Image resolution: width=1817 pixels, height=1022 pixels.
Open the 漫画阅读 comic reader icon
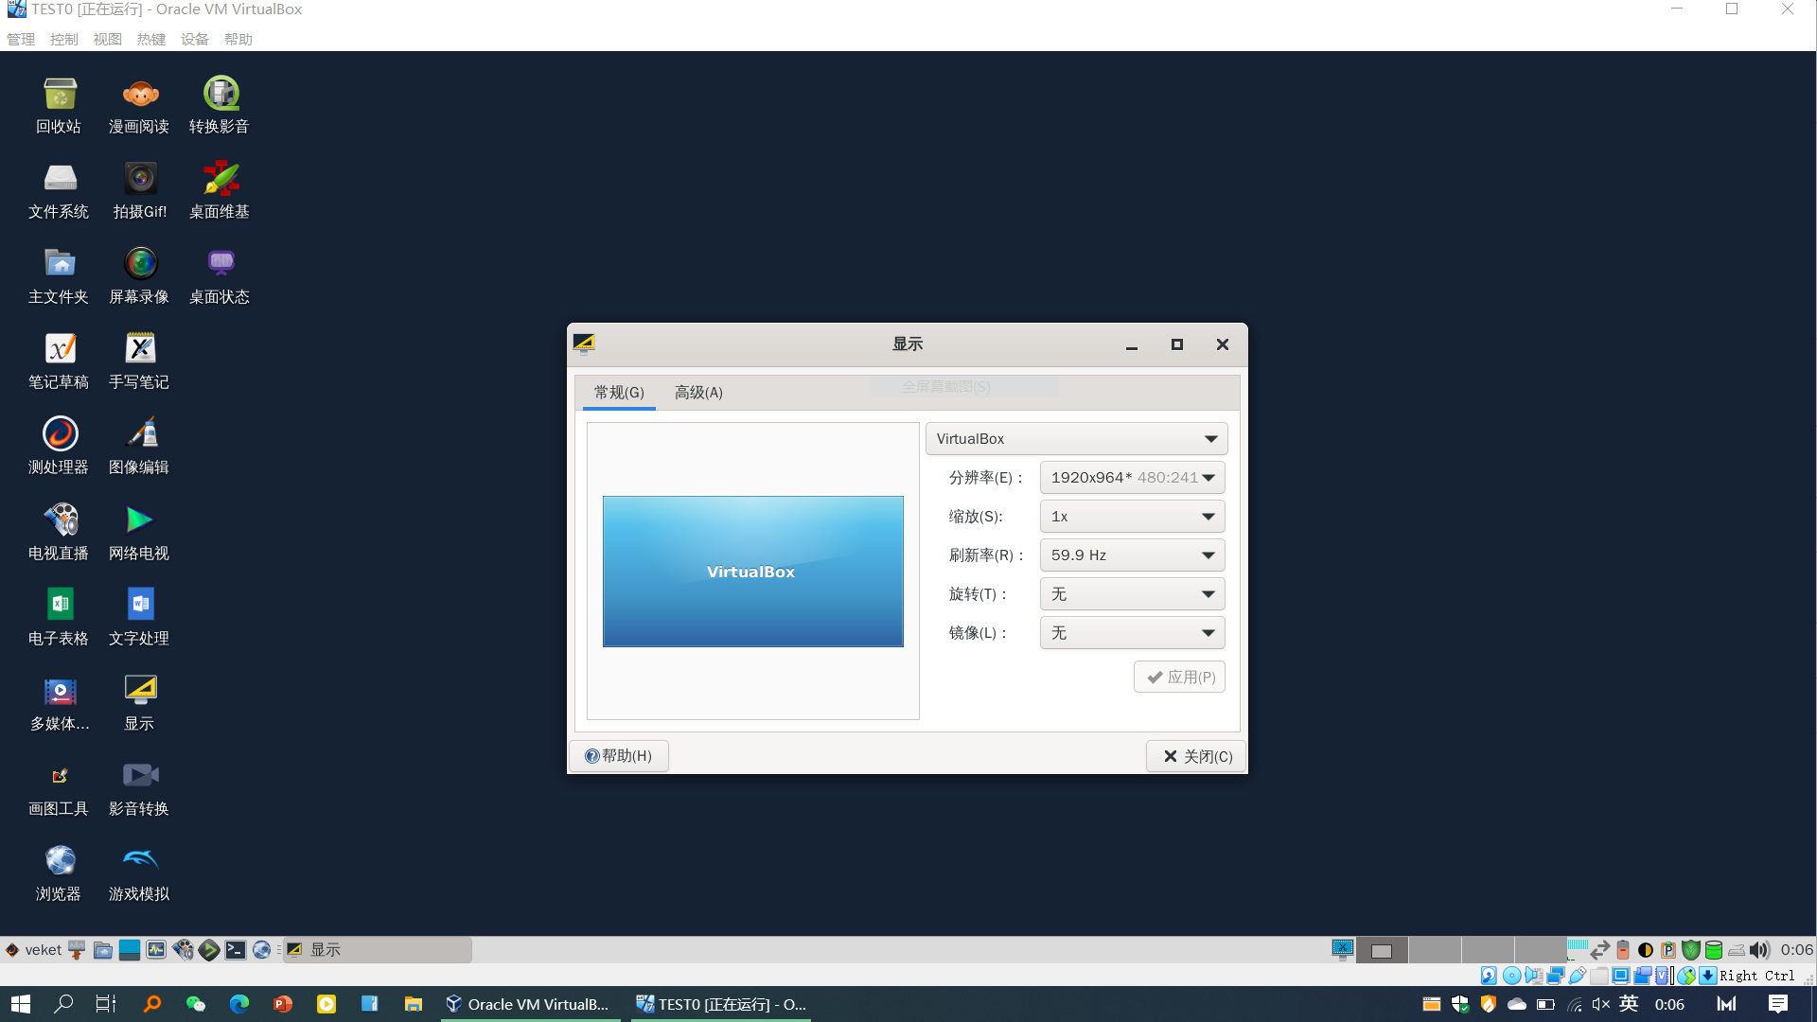click(x=139, y=105)
